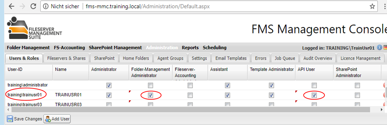The height and width of the screenshot is (125, 387).
Task: Open the Folder Management menu
Action: pyautogui.click(x=29, y=48)
